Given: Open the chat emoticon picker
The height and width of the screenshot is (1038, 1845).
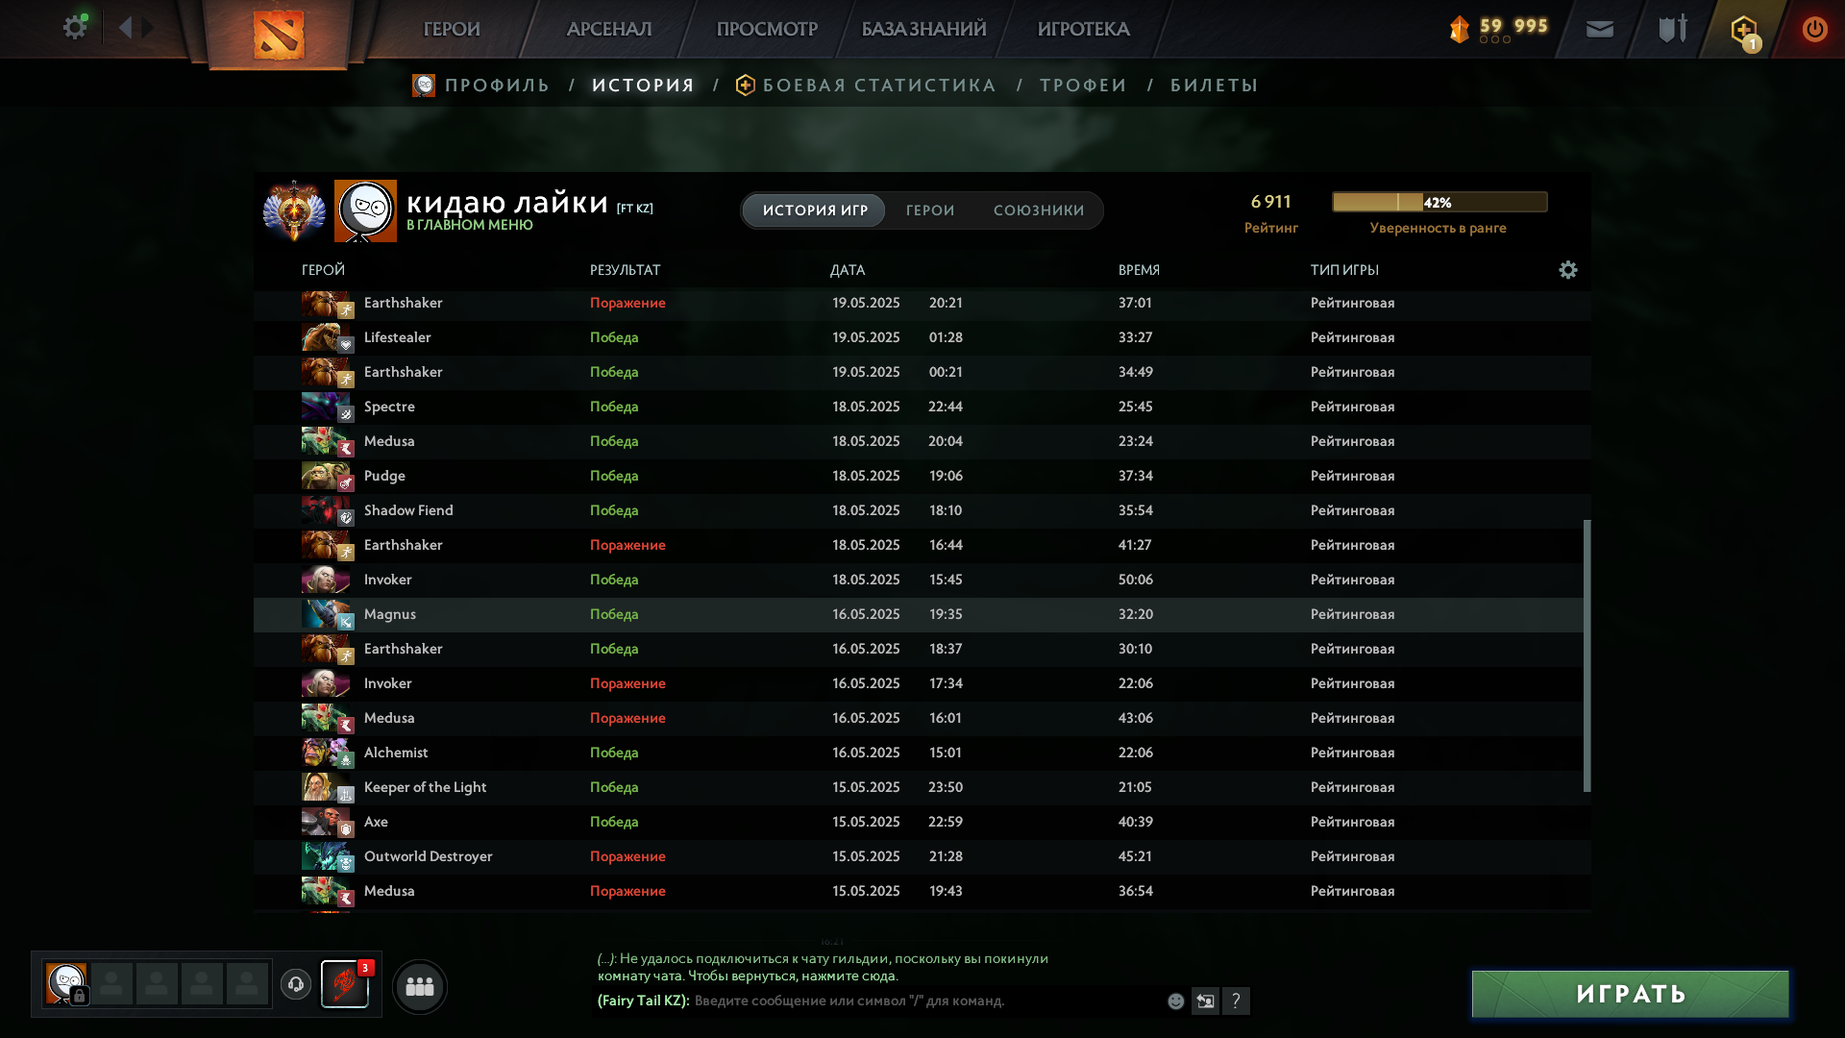Looking at the screenshot, I should [x=1175, y=1001].
